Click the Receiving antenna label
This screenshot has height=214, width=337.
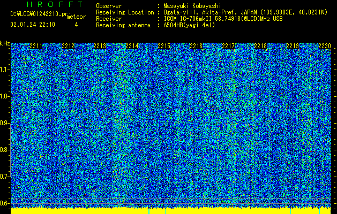(123, 25)
